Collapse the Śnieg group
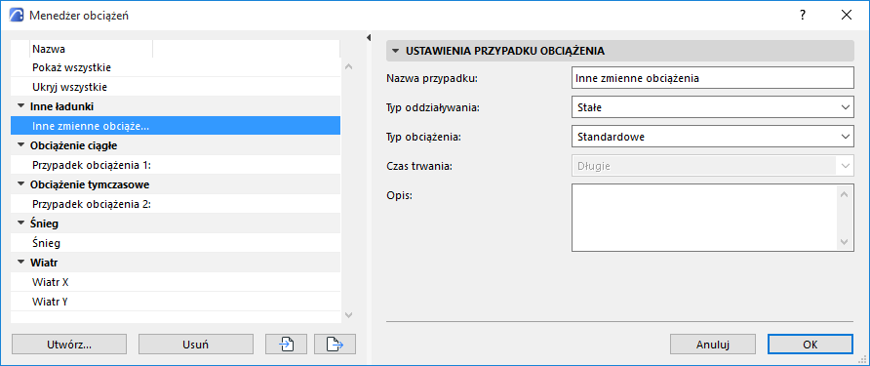Viewport: 870px width, 366px height. [21, 224]
